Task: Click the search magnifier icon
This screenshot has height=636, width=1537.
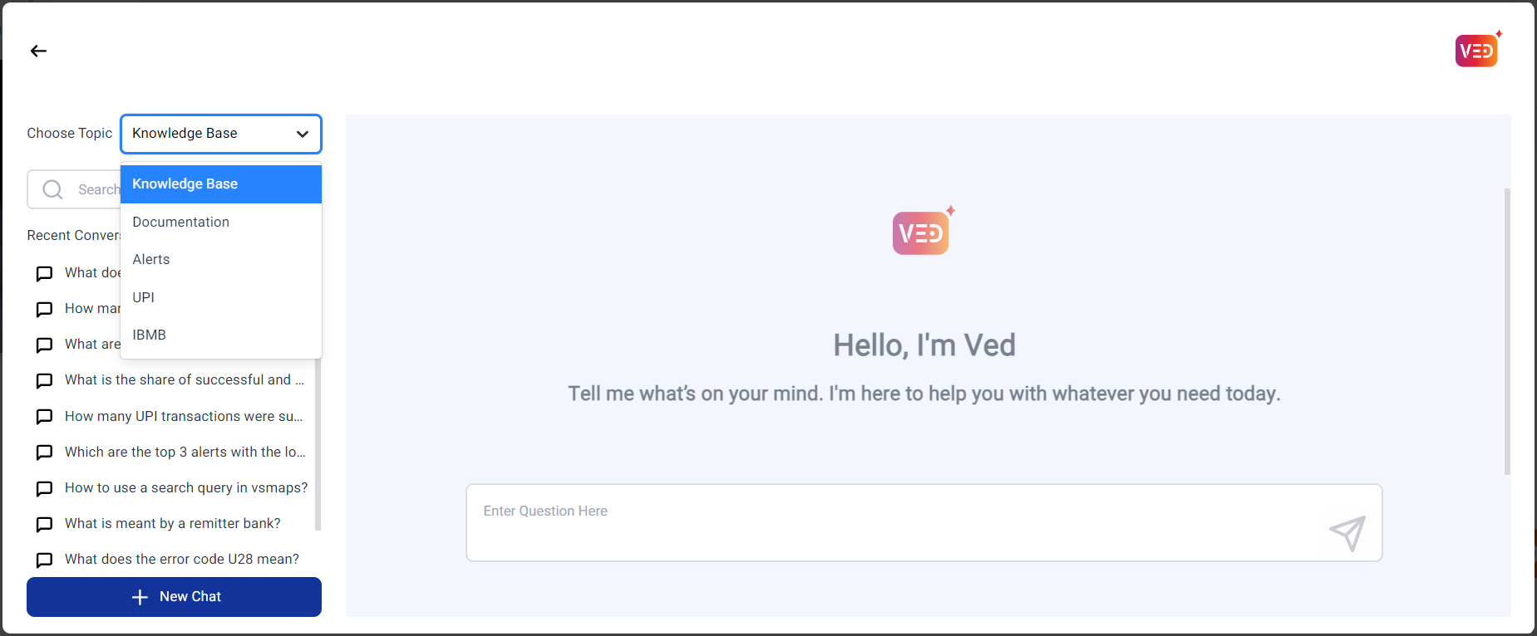Action: [x=52, y=190]
